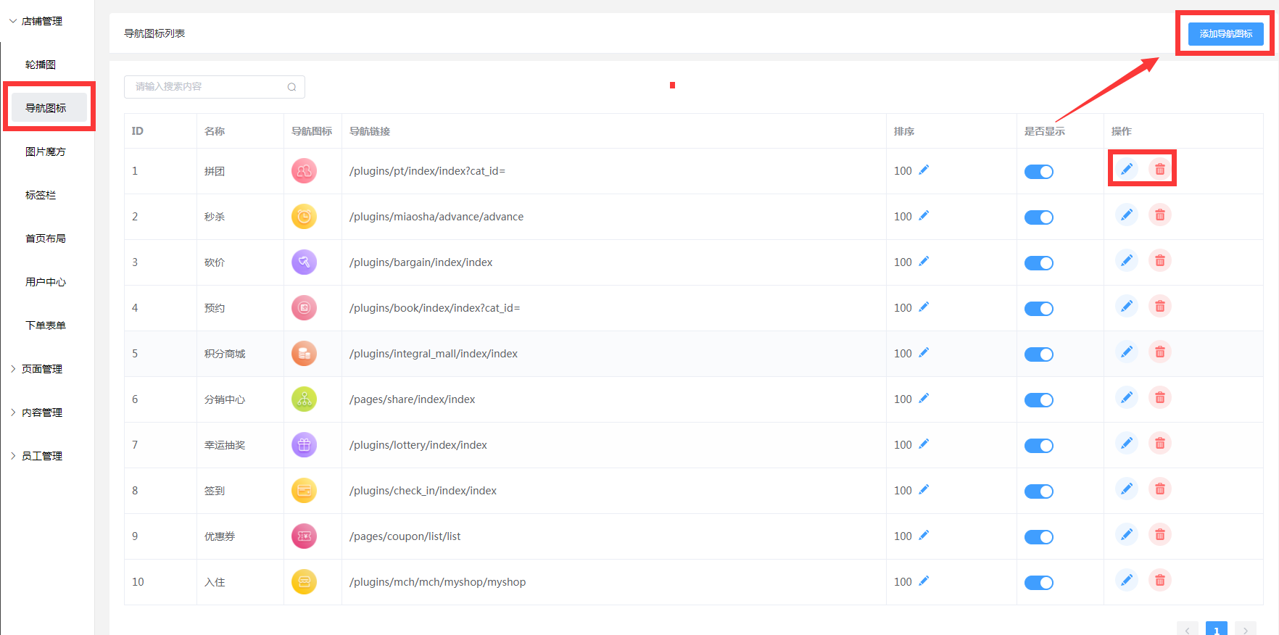
Task: Delete the 拼团 navigation icon row
Action: point(1160,169)
